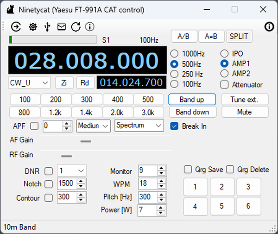Click memory button 6
This screenshot has width=278, height=234.
coord(248,206)
